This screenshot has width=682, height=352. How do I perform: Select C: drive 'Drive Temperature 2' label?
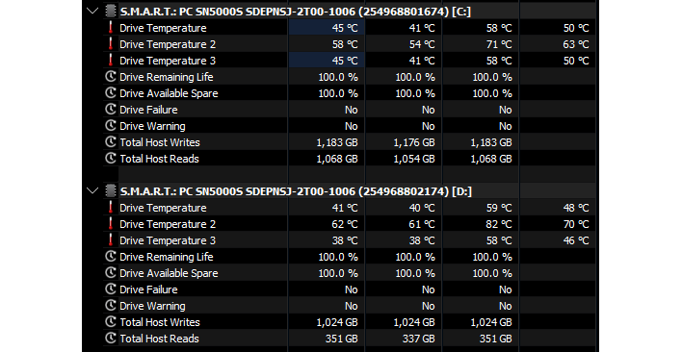click(168, 44)
